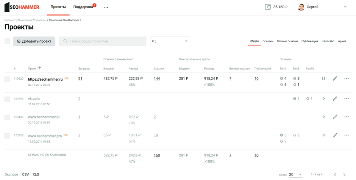The width and height of the screenshot is (356, 180).
Task: Edit the www.seohammer.pl project with pencil
Action: pos(335,117)
